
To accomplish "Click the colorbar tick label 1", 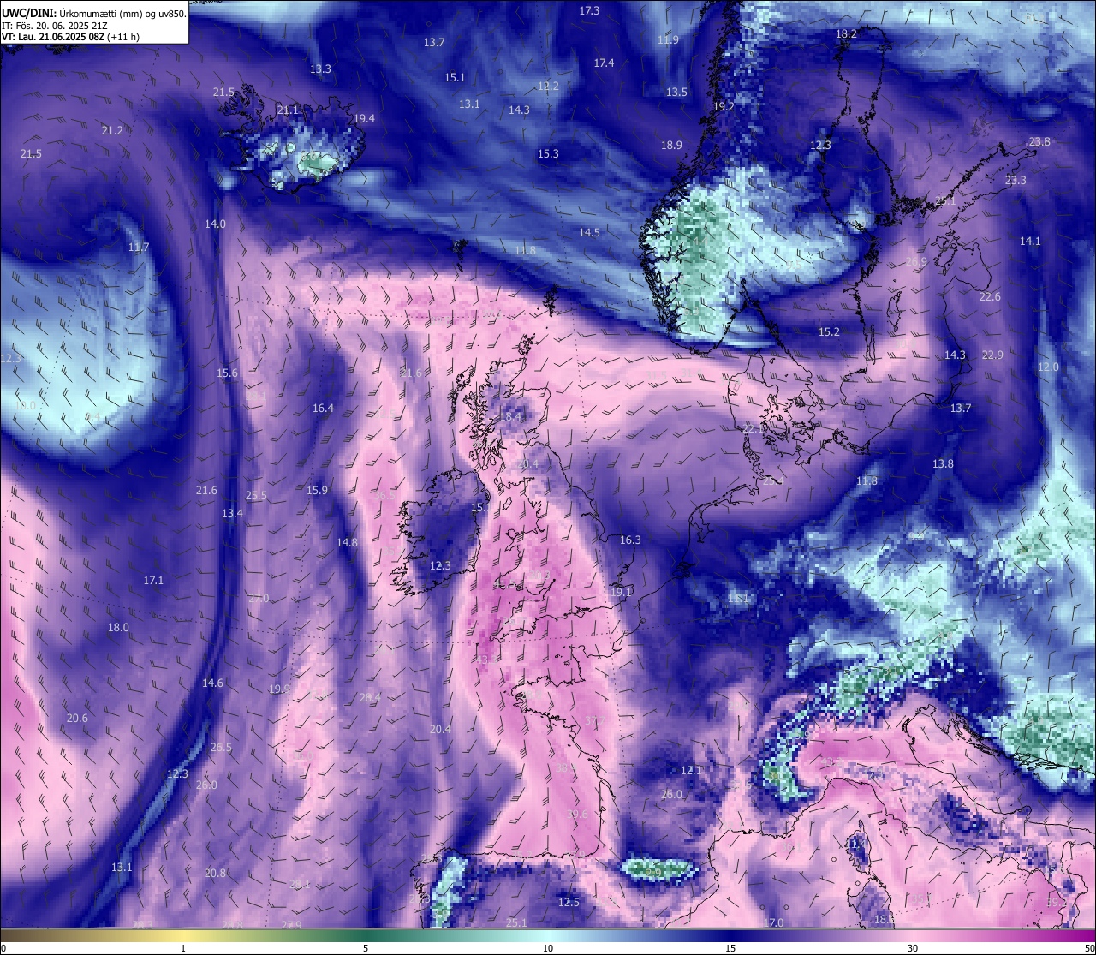I will click(183, 948).
